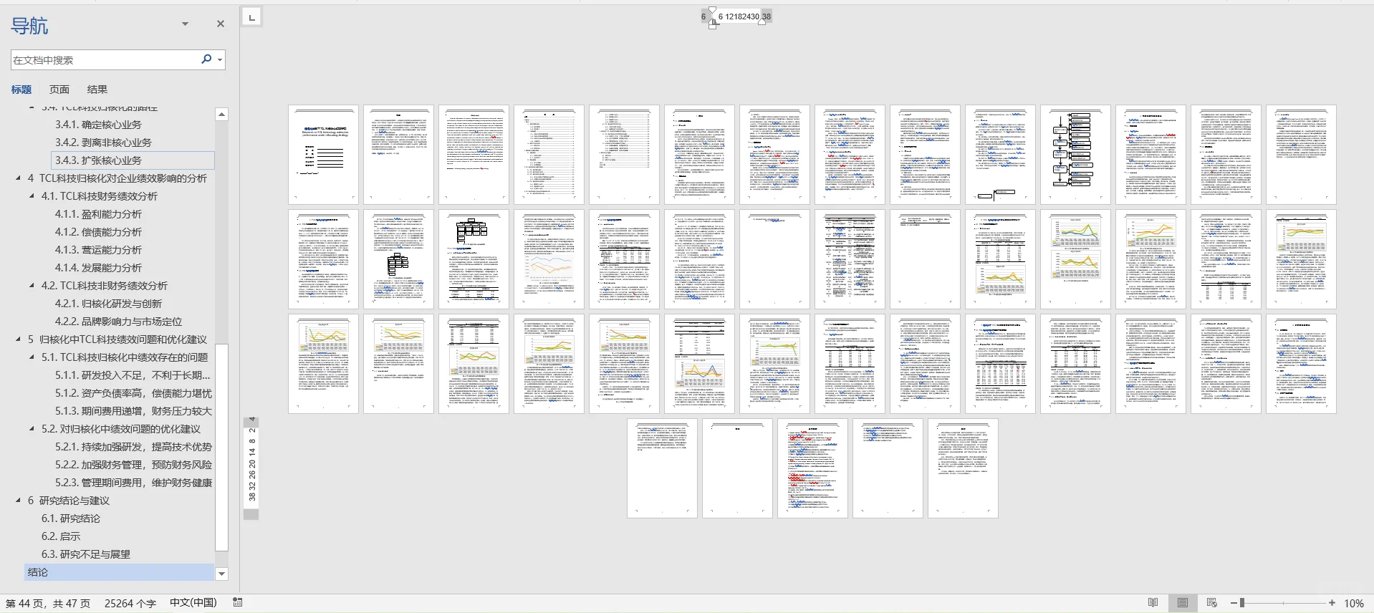
Task: Close the 导航 navigation pane
Action: pos(221,24)
